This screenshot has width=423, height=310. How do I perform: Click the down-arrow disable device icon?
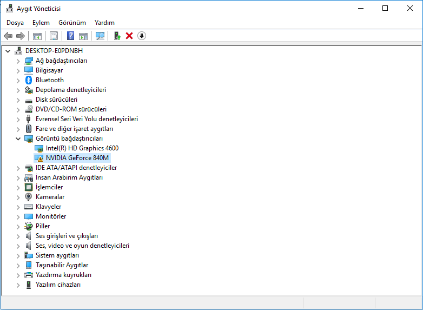point(142,36)
